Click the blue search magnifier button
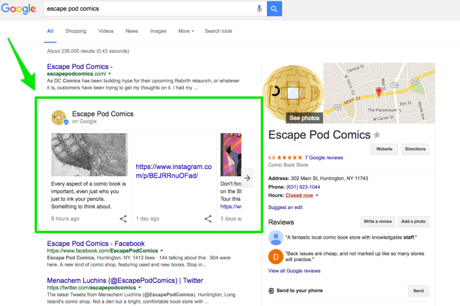Screen dimensions: 460x306 tap(274, 8)
